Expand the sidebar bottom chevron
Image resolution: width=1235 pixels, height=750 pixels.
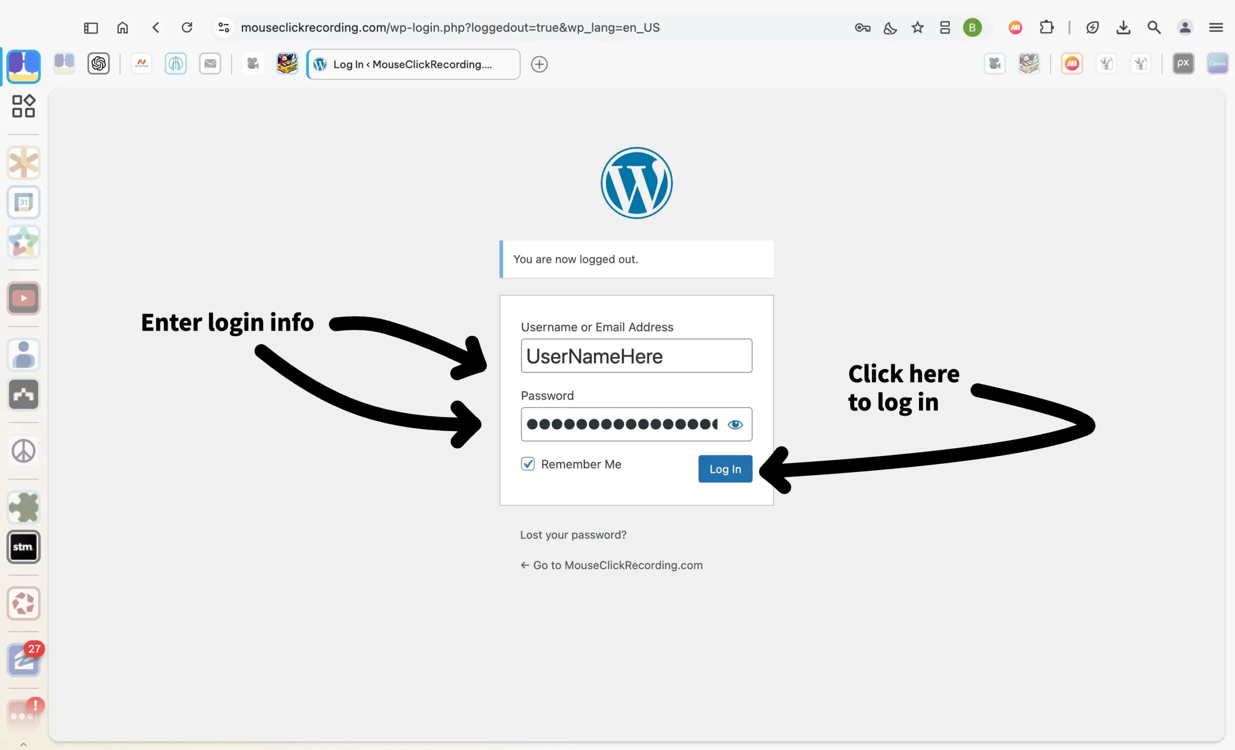(x=24, y=744)
